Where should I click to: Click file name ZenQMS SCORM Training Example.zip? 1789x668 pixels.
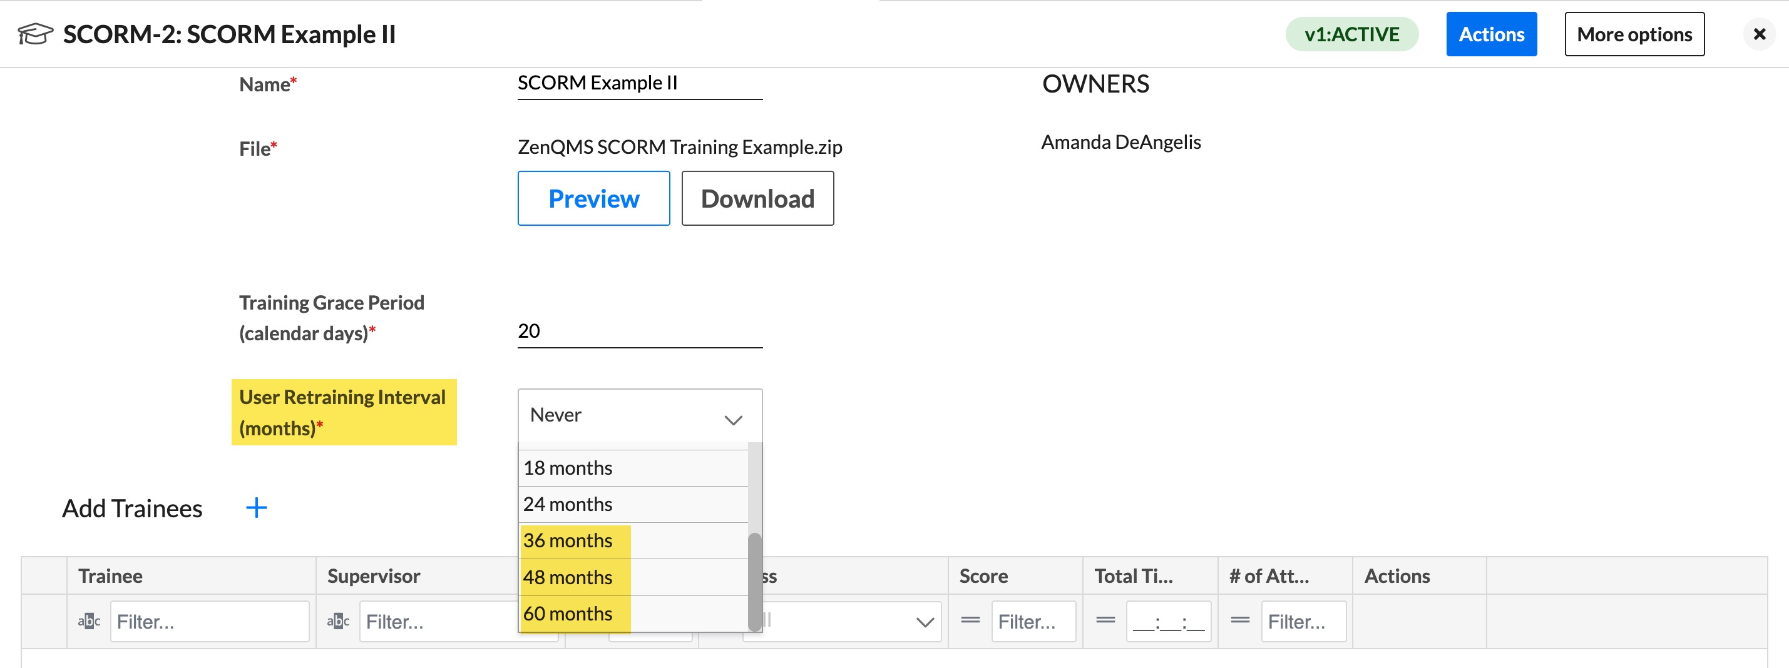[x=679, y=147]
